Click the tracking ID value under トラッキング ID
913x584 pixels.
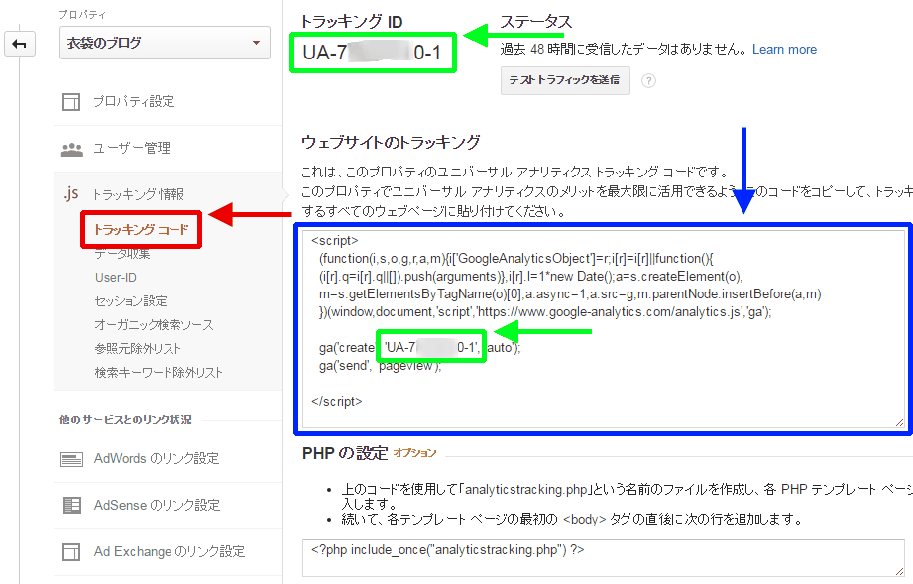point(373,53)
